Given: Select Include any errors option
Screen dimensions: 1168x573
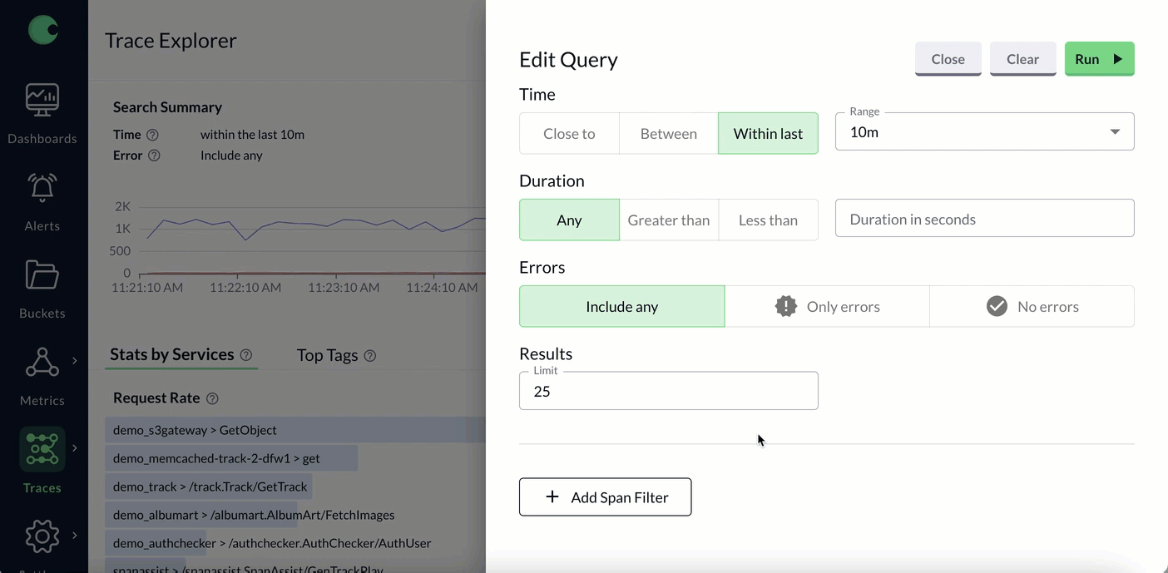Looking at the screenshot, I should coord(621,306).
